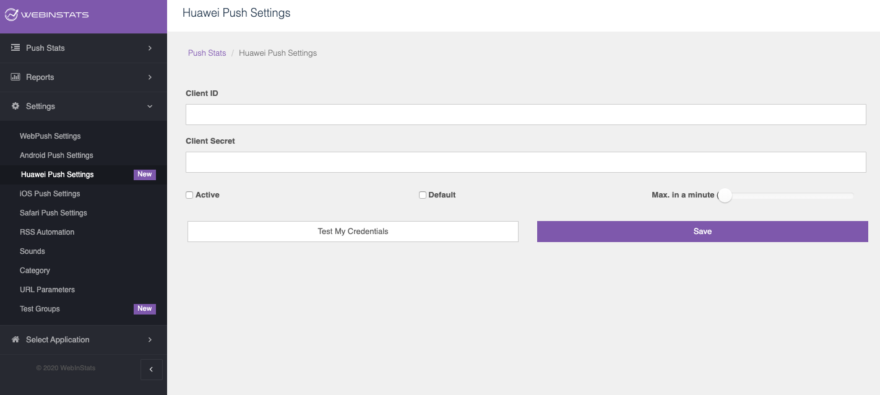Open RSS Automation in sidebar
Screen dimensions: 880x395
[47, 232]
